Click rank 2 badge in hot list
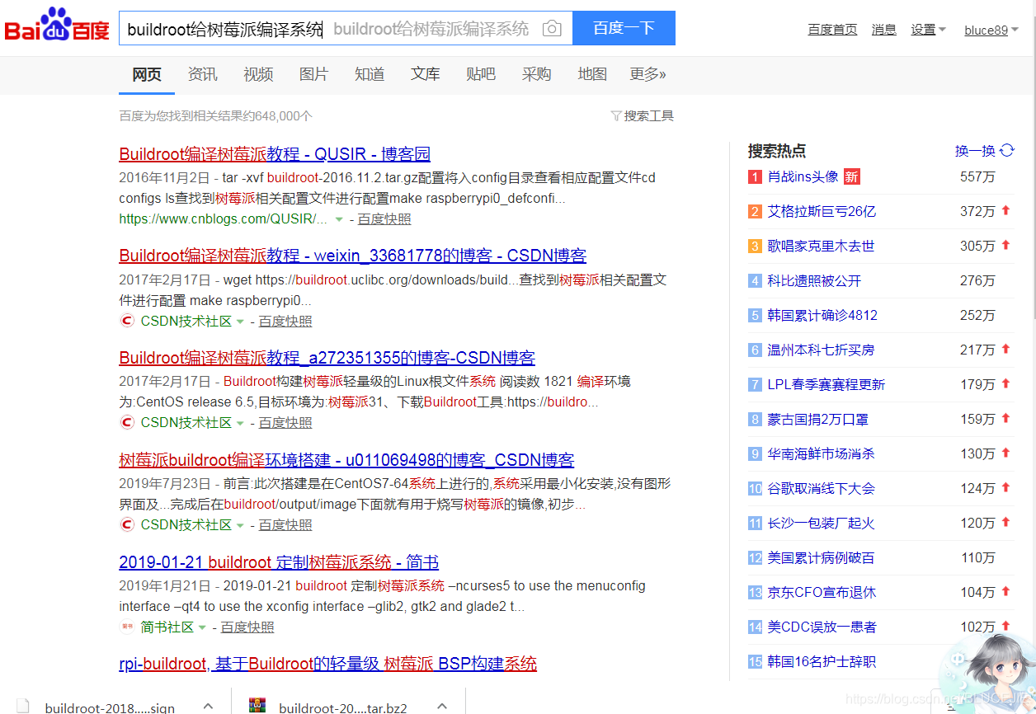The image size is (1036, 714). point(755,212)
